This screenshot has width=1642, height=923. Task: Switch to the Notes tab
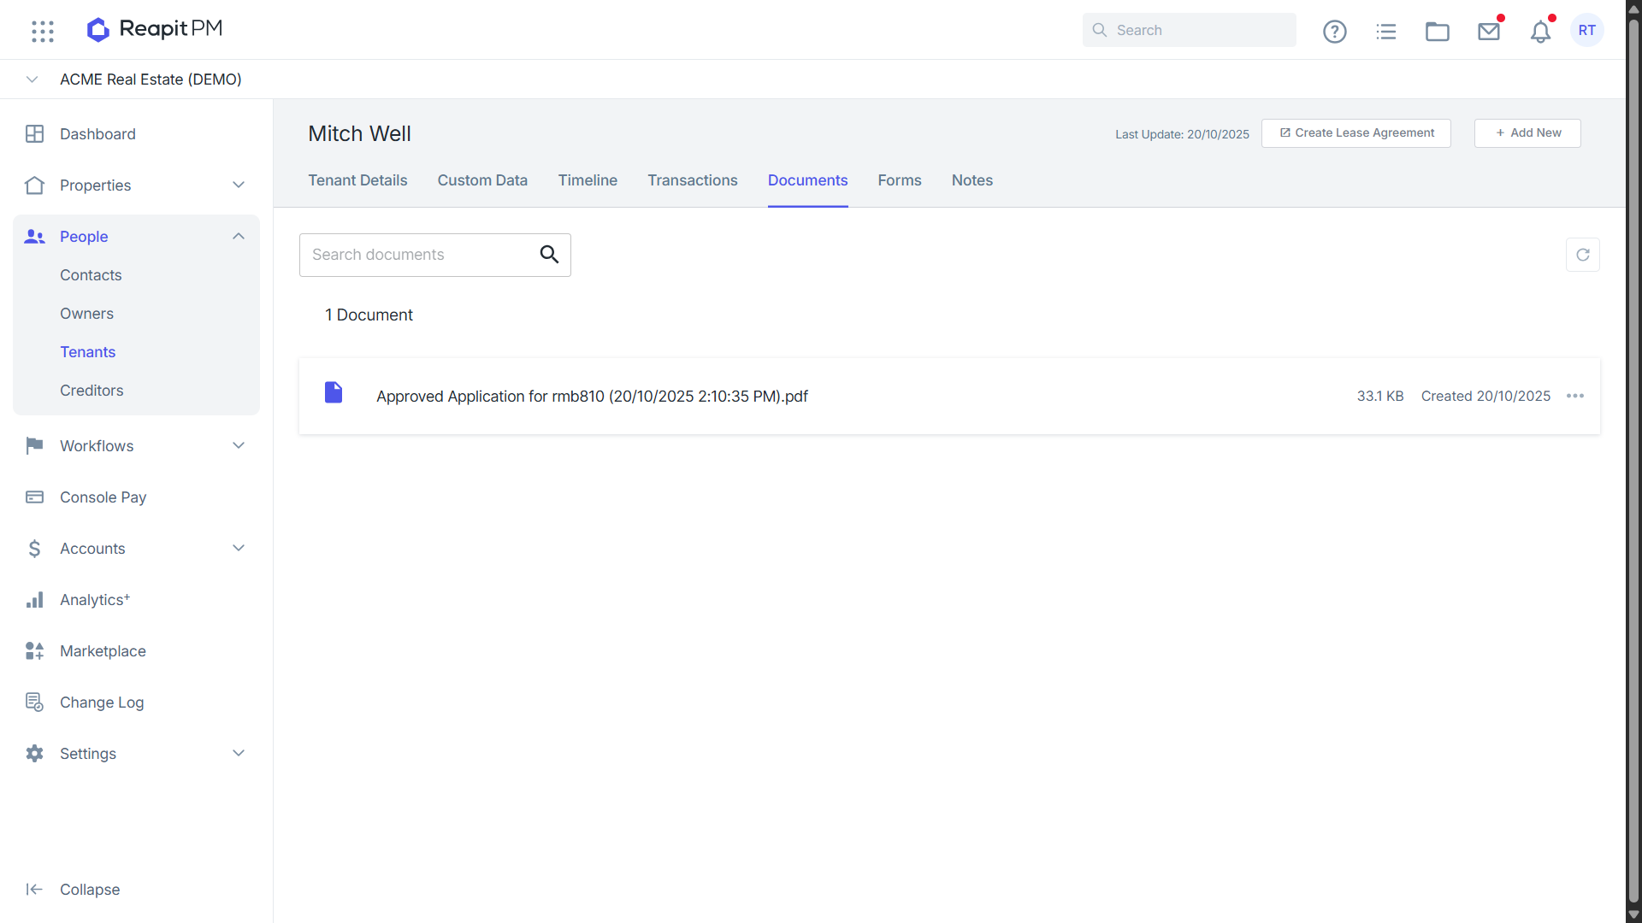tap(972, 180)
